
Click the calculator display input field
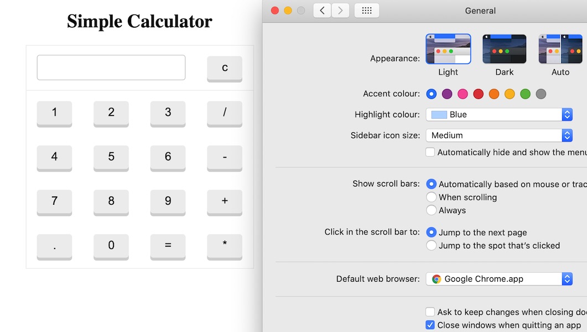tap(111, 68)
